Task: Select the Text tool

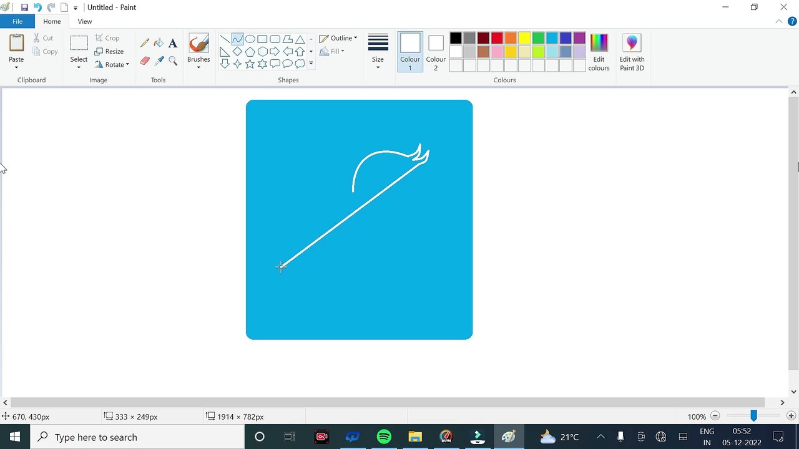Action: click(x=173, y=43)
